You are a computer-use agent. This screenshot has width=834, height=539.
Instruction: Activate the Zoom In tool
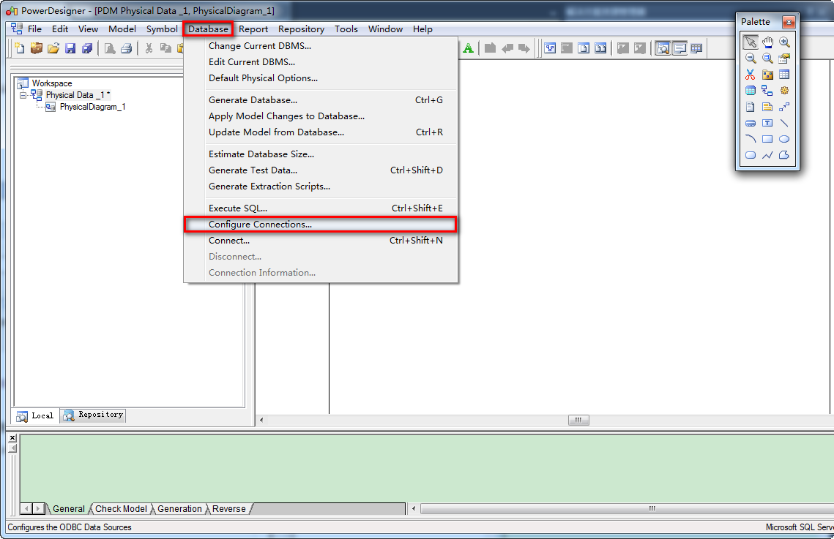tap(784, 42)
